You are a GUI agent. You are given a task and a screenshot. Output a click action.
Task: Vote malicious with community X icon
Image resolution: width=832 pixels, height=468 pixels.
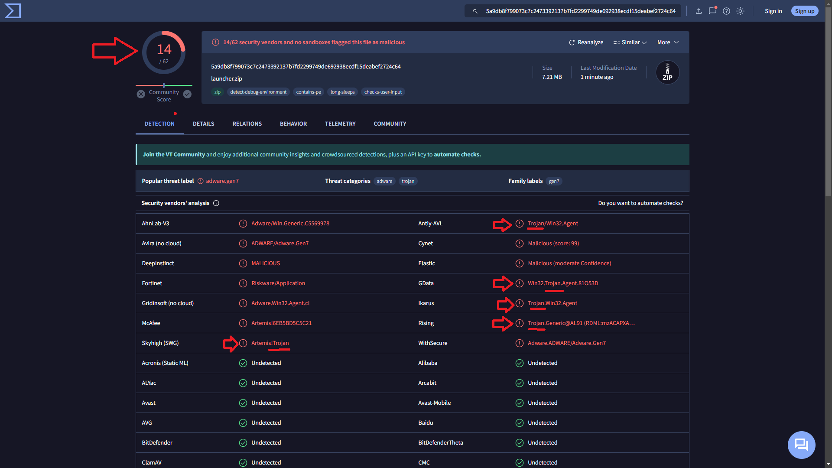pos(141,94)
